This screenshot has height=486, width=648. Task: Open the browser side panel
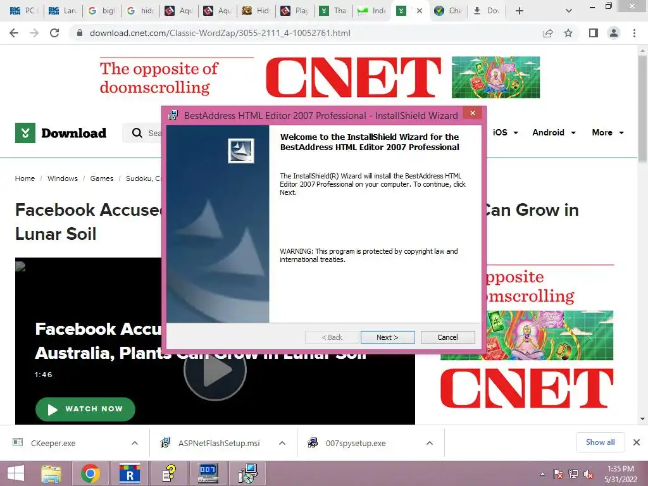point(594,33)
